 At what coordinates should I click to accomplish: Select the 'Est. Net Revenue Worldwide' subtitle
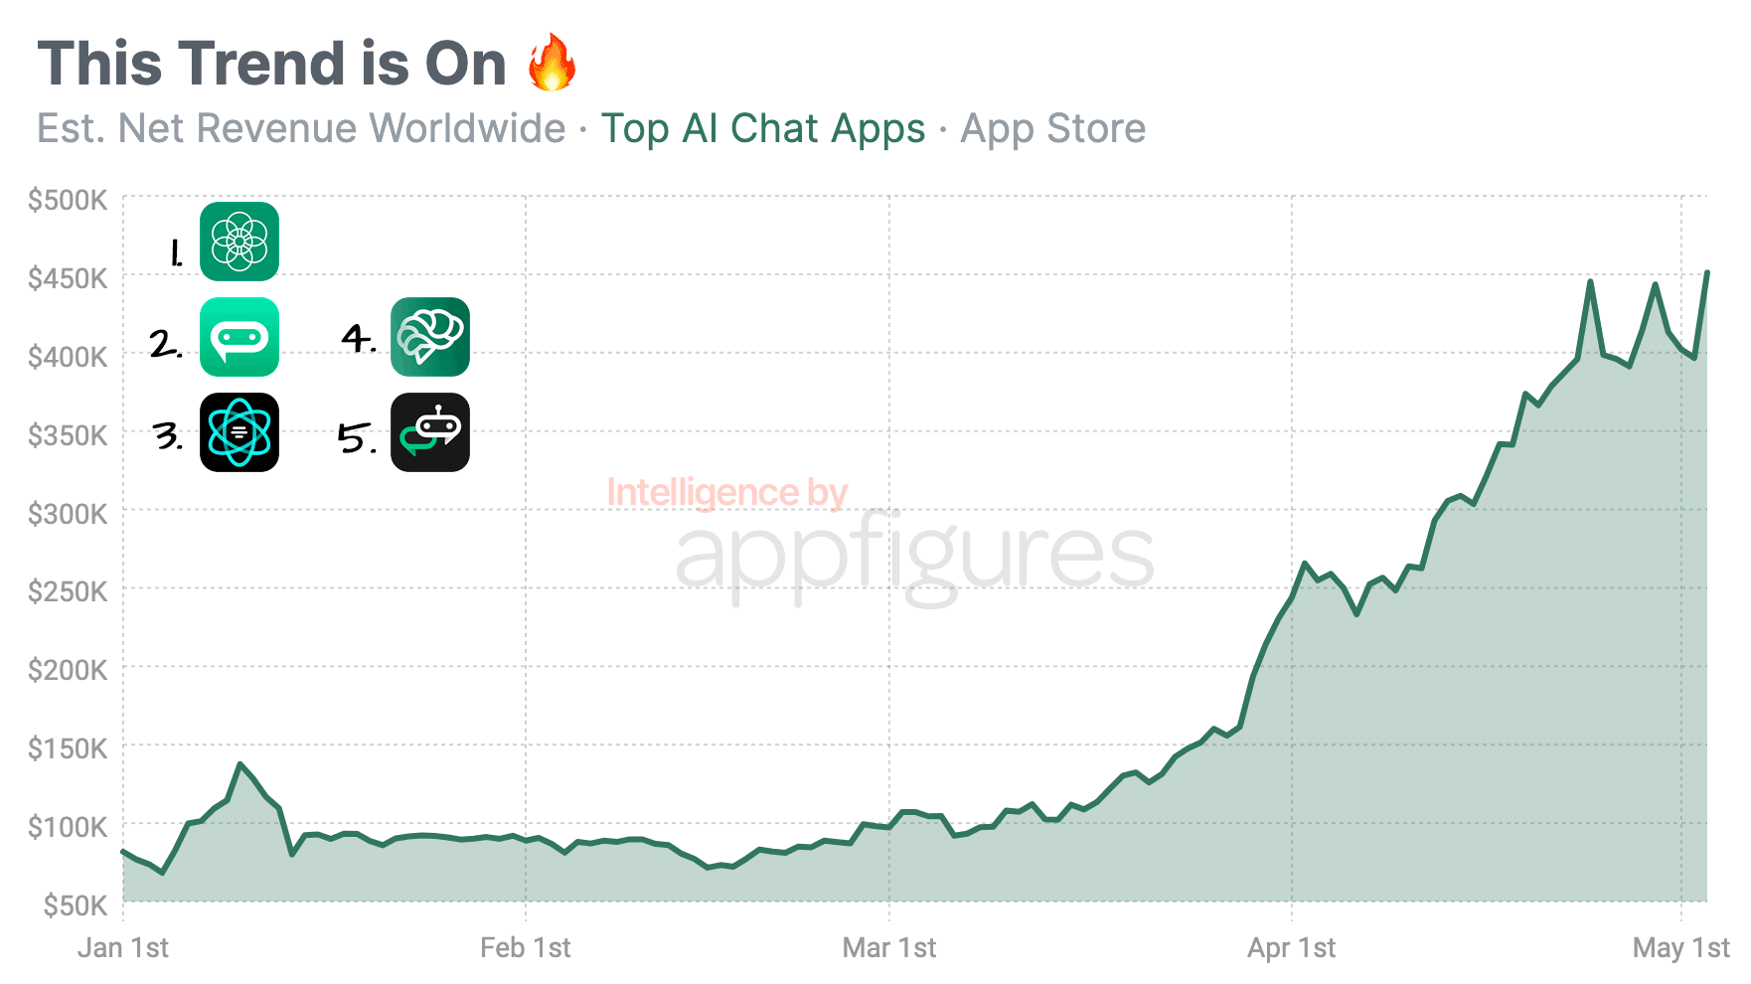point(301,129)
